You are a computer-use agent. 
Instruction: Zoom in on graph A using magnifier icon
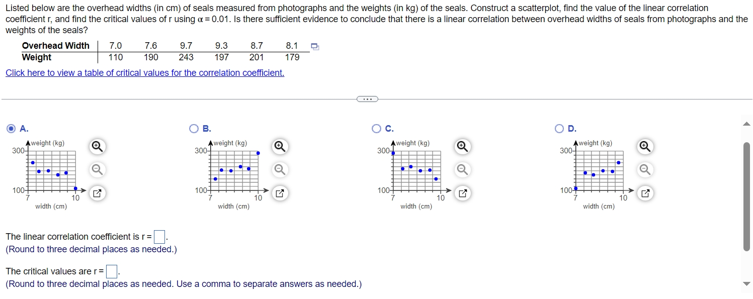click(x=97, y=146)
